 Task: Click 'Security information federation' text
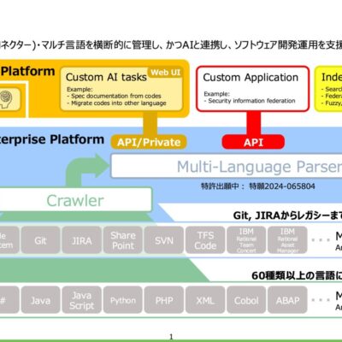click(251, 101)
